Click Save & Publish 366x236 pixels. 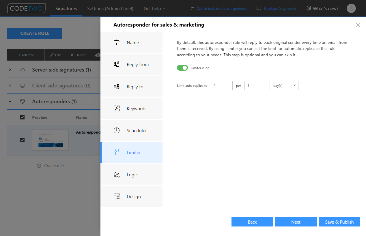tap(339, 222)
